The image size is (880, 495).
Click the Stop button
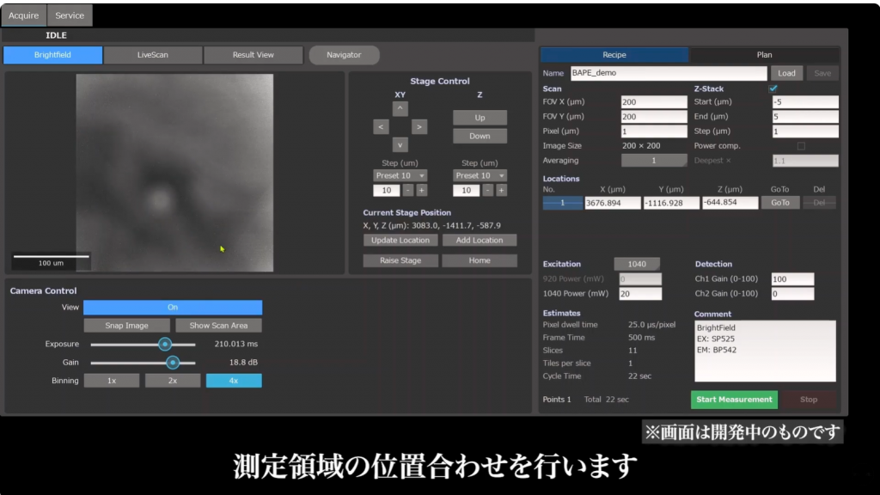pyautogui.click(x=809, y=400)
